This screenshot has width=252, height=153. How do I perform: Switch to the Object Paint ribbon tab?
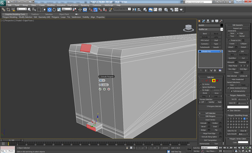coord(64,14)
